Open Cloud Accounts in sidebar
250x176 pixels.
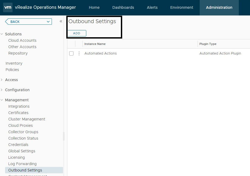[x=22, y=40]
